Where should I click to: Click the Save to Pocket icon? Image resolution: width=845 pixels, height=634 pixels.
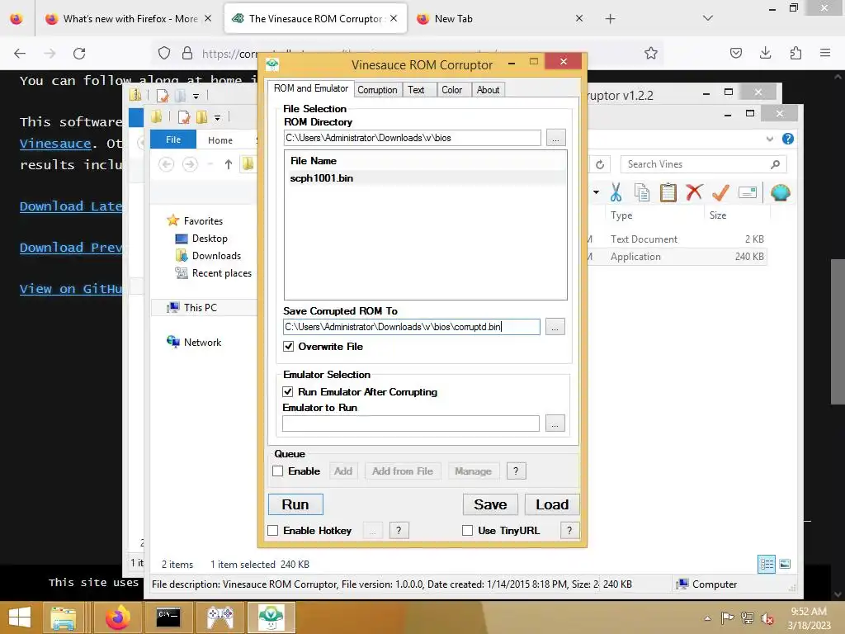(x=735, y=53)
